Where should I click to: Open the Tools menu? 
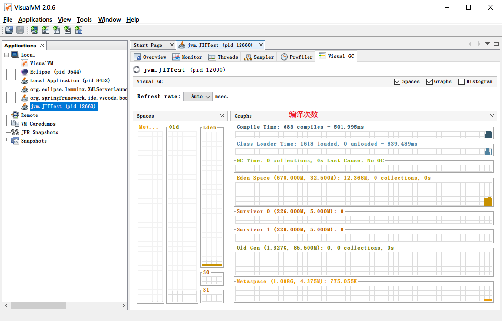click(84, 20)
